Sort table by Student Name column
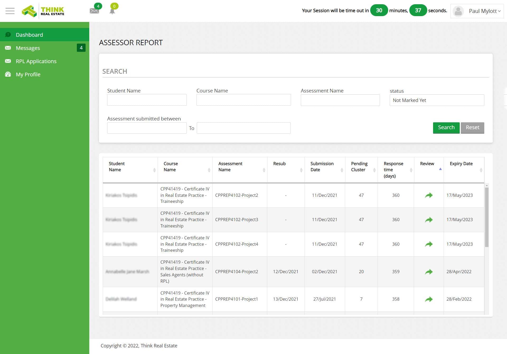Screen dimensions: 507x354 [x=130, y=170]
